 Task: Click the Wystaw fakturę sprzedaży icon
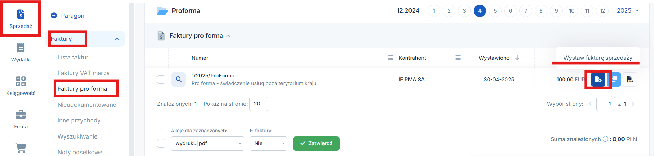point(598,79)
